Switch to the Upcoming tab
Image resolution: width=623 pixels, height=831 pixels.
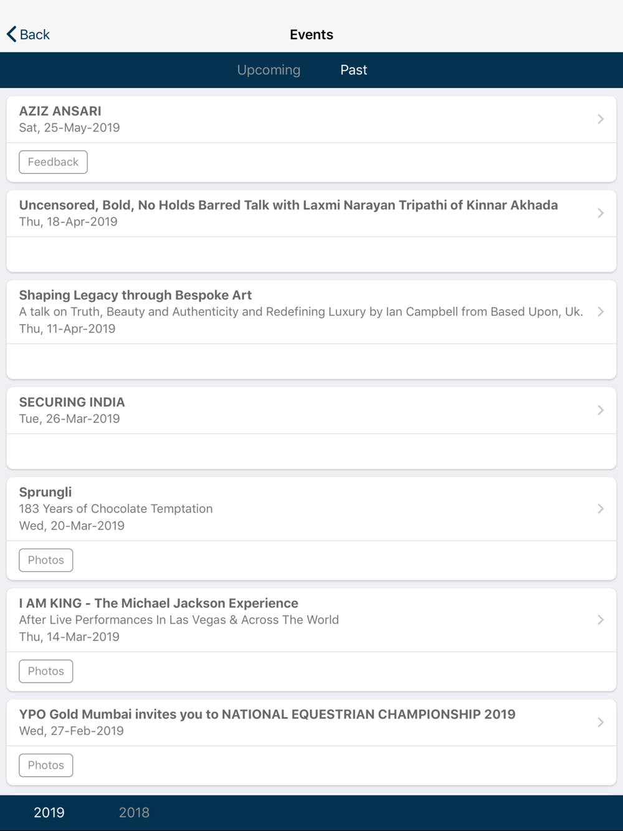tap(269, 70)
